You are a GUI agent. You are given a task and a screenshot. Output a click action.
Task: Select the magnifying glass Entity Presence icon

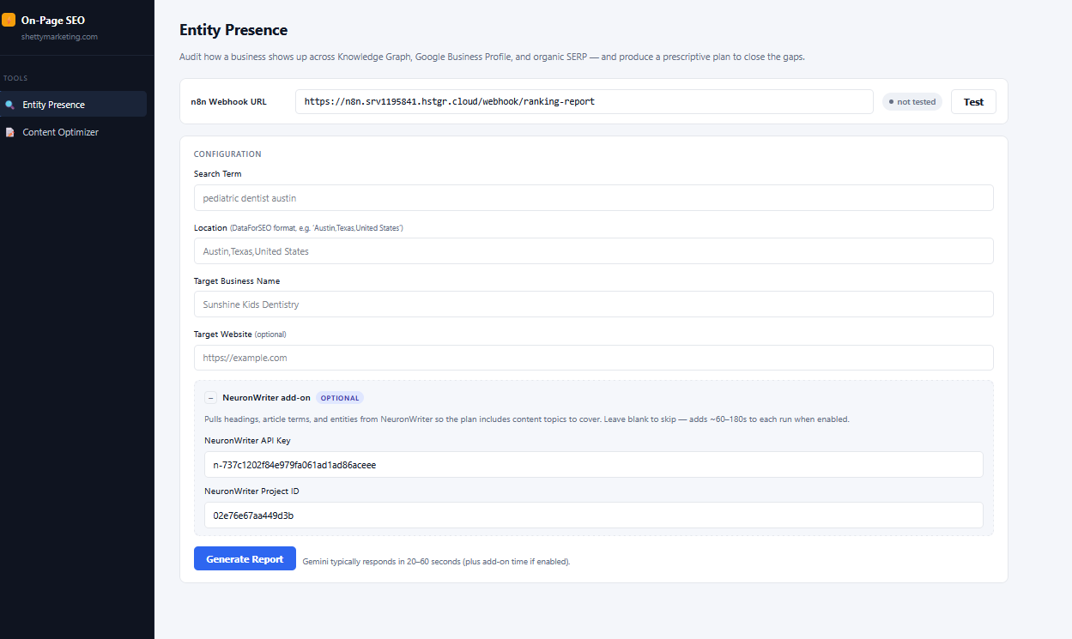[11, 103]
